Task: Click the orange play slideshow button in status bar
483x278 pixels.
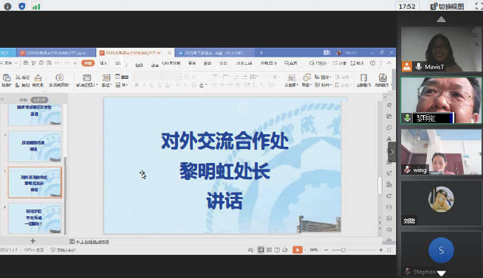Action: [x=297, y=250]
